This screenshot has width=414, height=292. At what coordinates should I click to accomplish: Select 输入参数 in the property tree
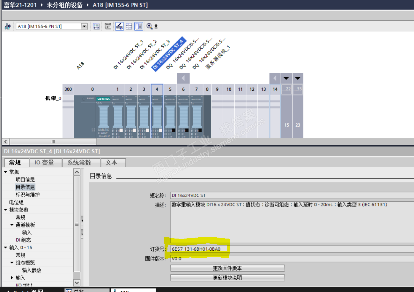pyautogui.click(x=32, y=270)
